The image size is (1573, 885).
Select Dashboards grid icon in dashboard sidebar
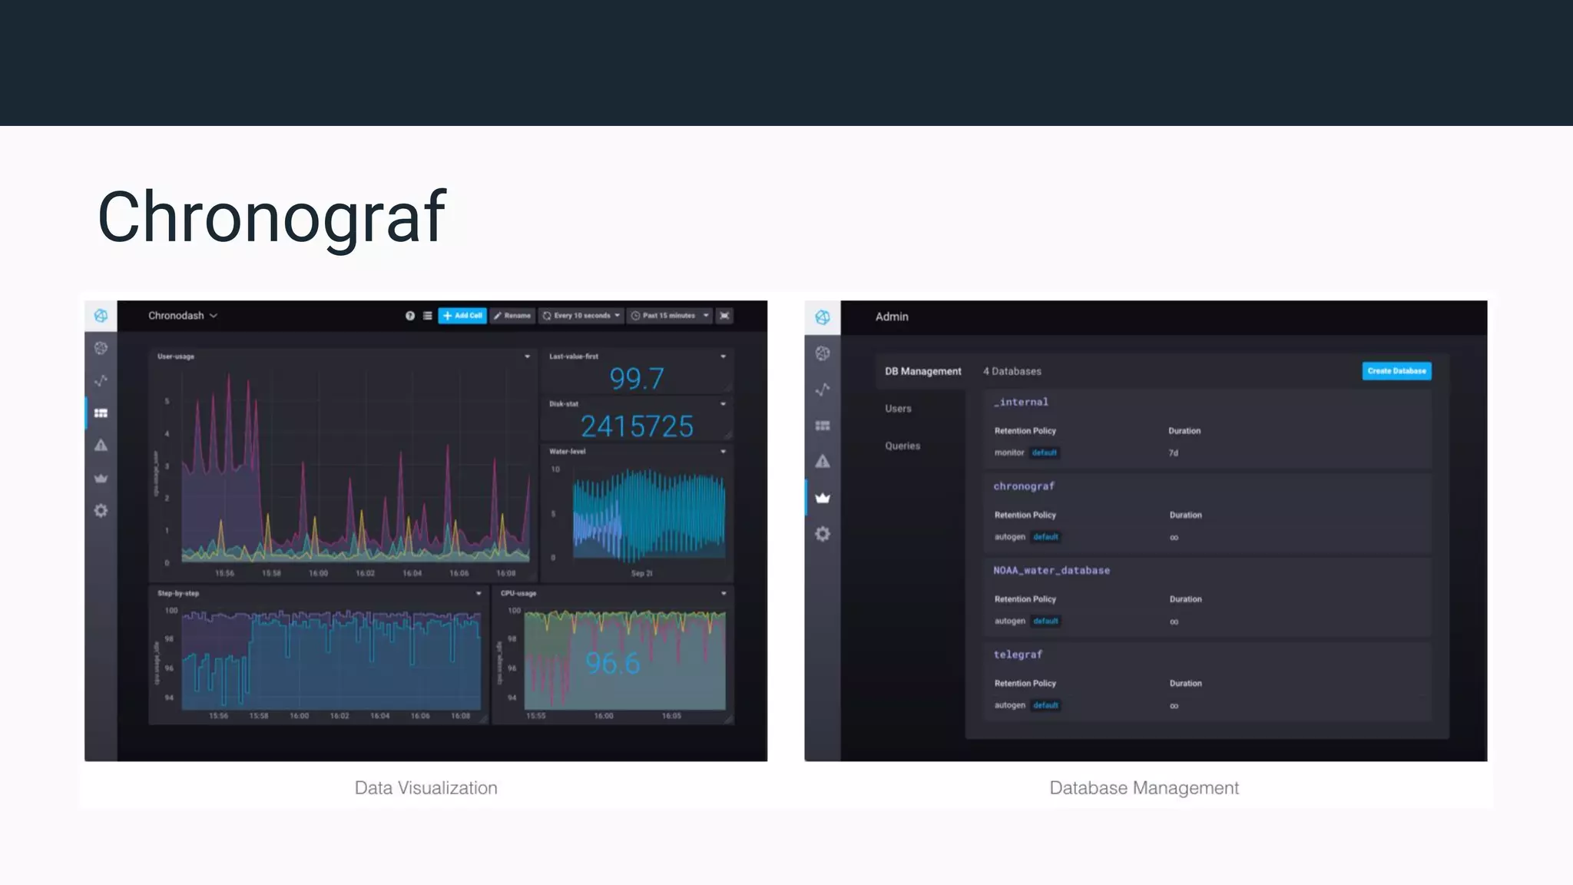pyautogui.click(x=101, y=413)
